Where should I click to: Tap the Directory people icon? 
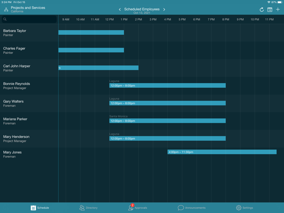click(82, 208)
